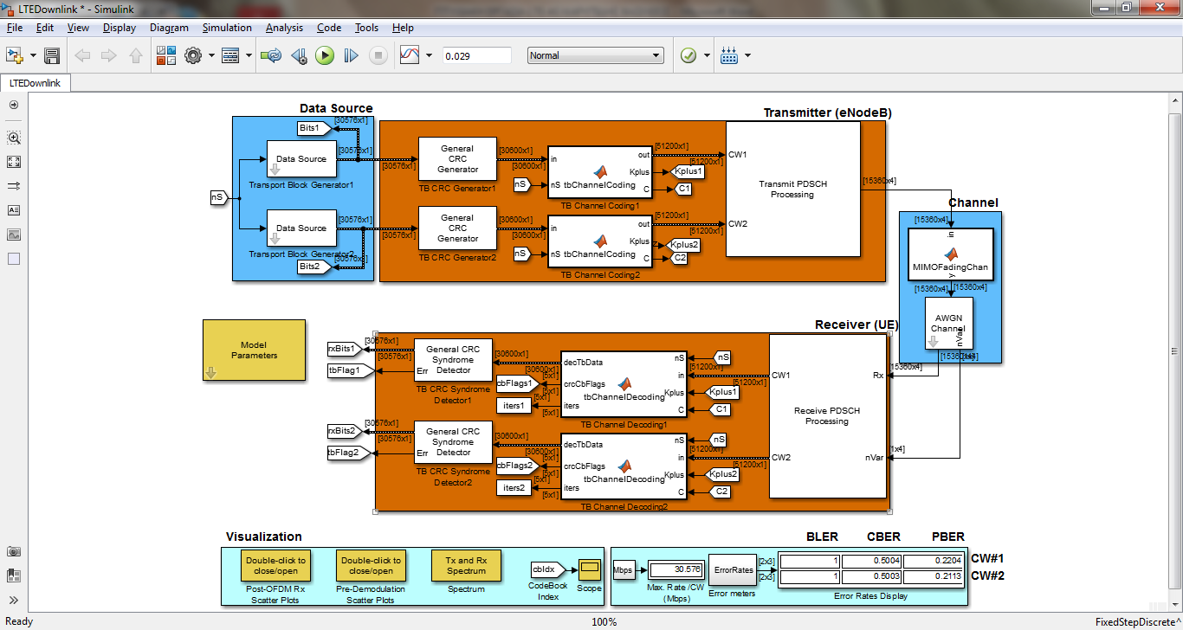Viewport: 1183px width, 630px height.
Task: Open the Normal simulation mode dropdown
Action: [596, 55]
